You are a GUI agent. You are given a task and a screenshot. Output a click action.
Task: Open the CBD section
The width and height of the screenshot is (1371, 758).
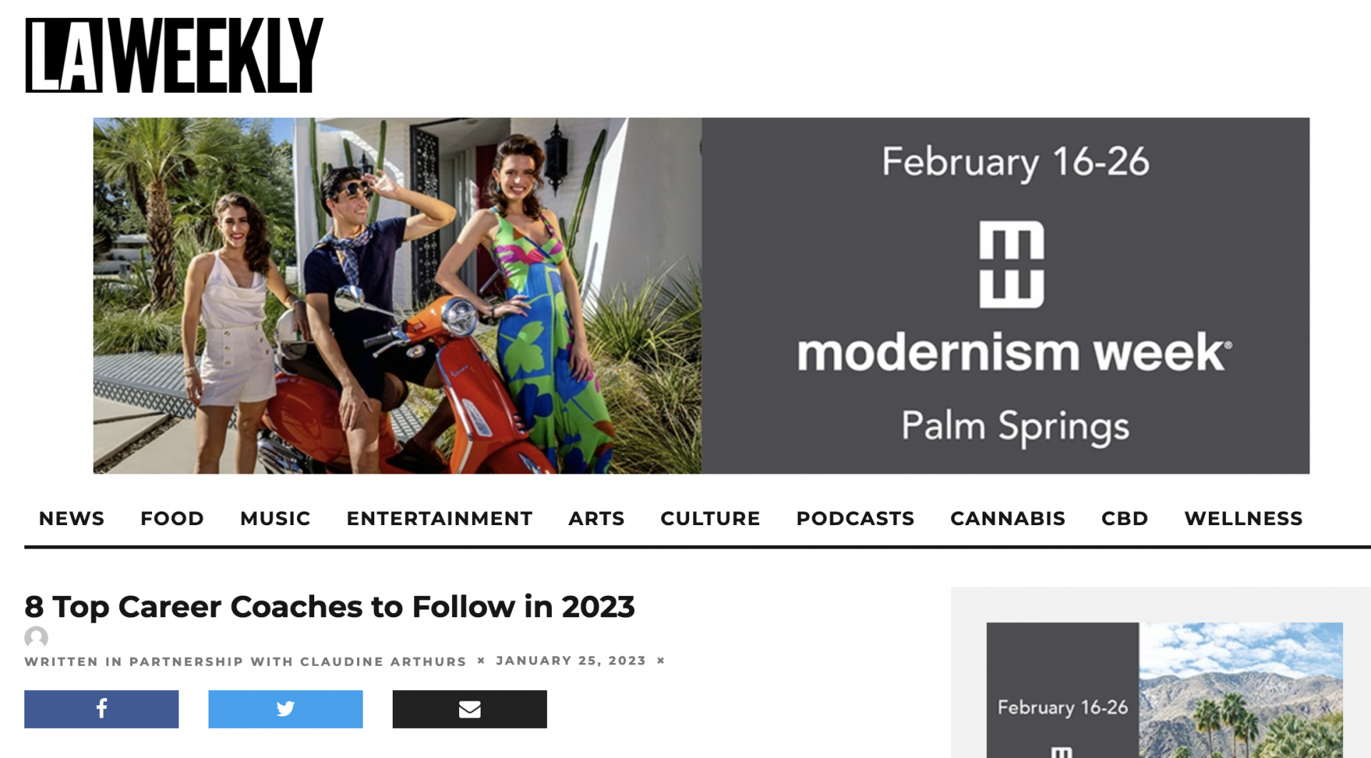point(1125,519)
